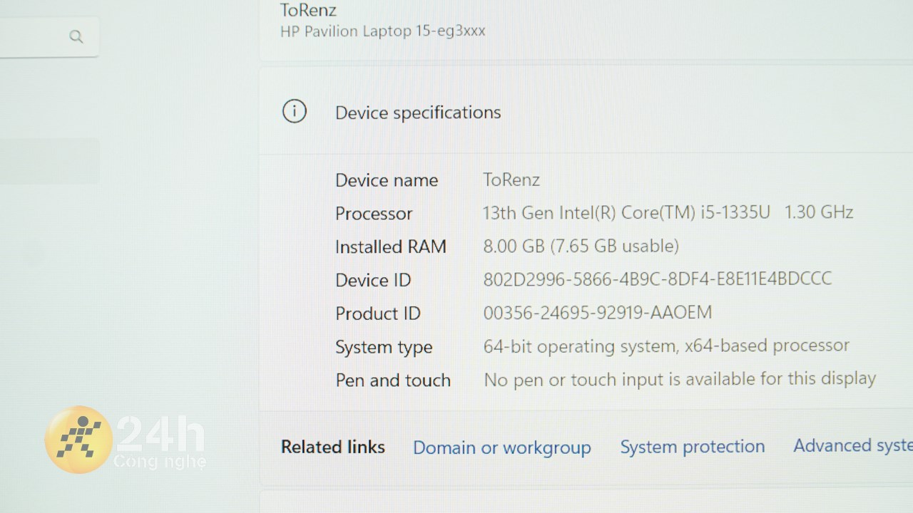Screen dimensions: 913x513
Task: Select the 8.00 GB (7.65 GB usable) value
Action: point(581,247)
